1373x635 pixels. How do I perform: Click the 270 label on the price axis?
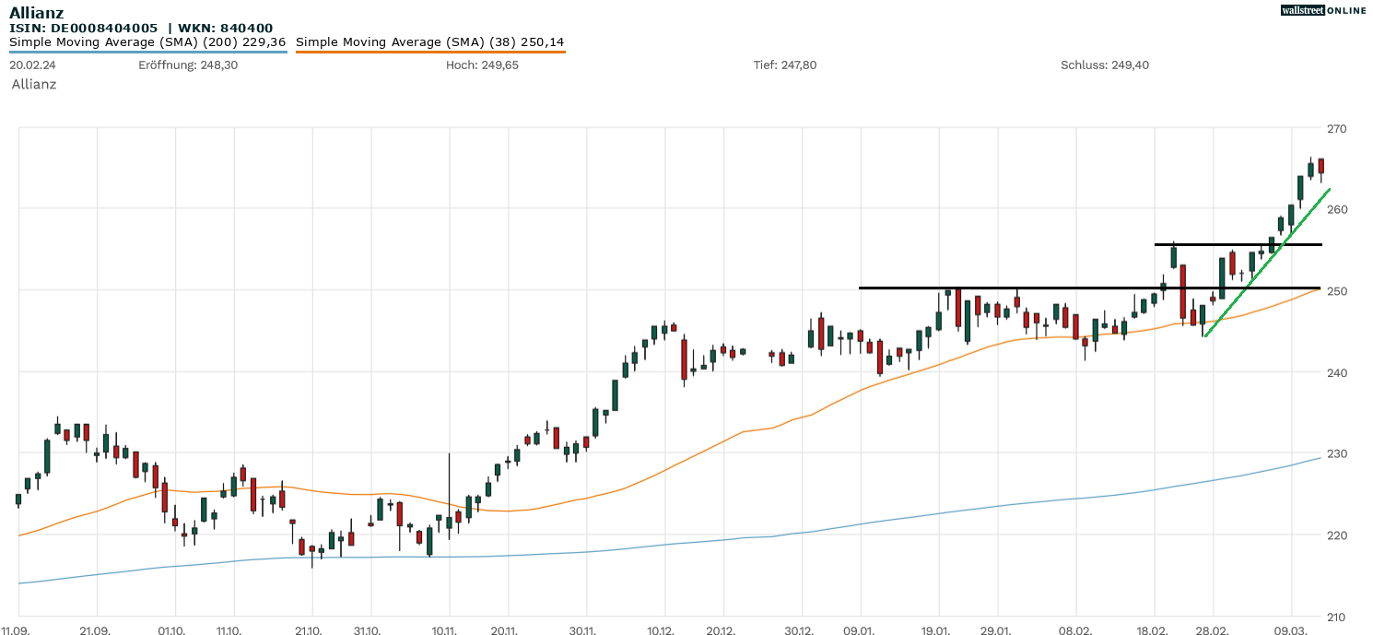click(x=1336, y=128)
